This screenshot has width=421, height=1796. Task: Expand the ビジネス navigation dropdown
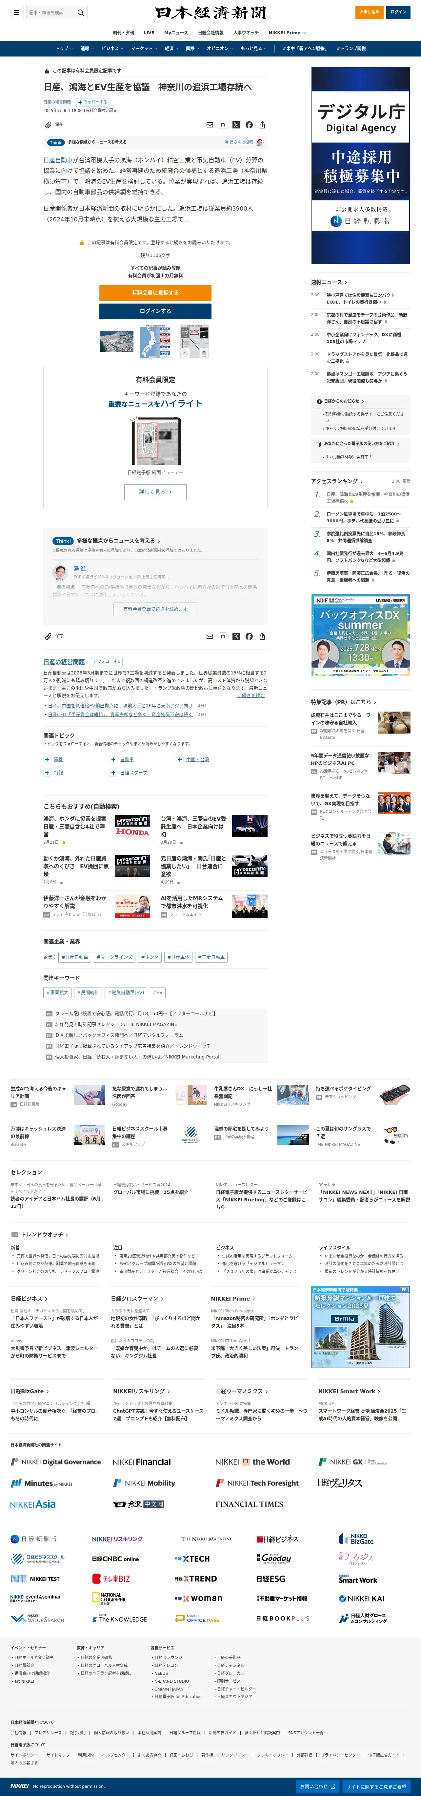tap(112, 49)
